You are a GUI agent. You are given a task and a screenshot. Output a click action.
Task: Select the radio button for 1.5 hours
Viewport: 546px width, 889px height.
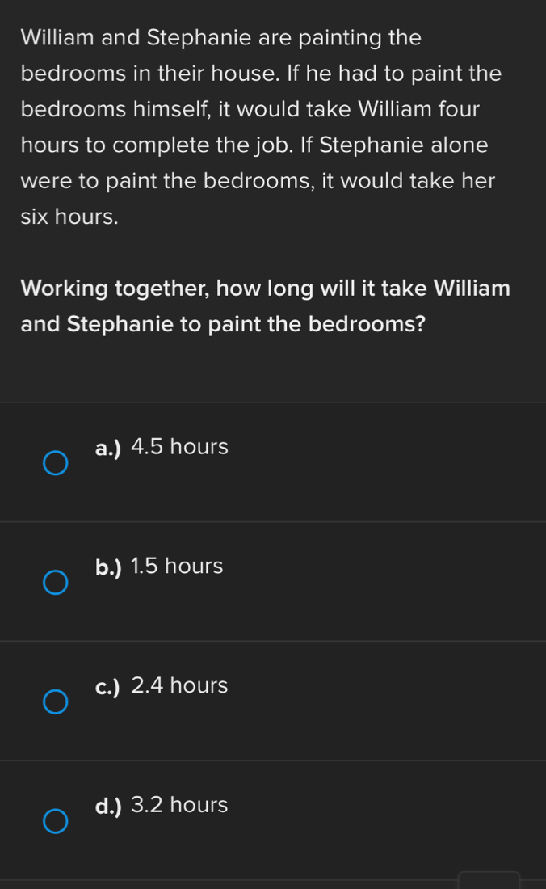coord(55,584)
